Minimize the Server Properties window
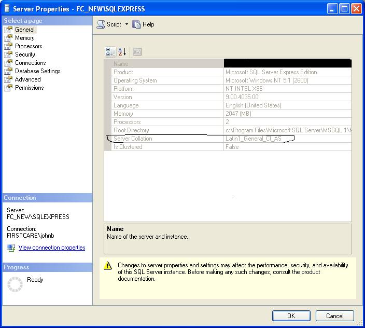365x328 pixels. pyautogui.click(x=332, y=9)
